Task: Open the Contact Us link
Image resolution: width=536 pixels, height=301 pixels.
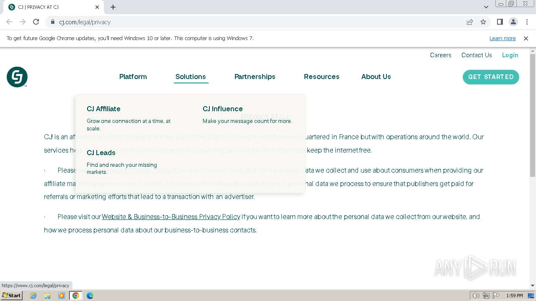Action: (x=477, y=55)
